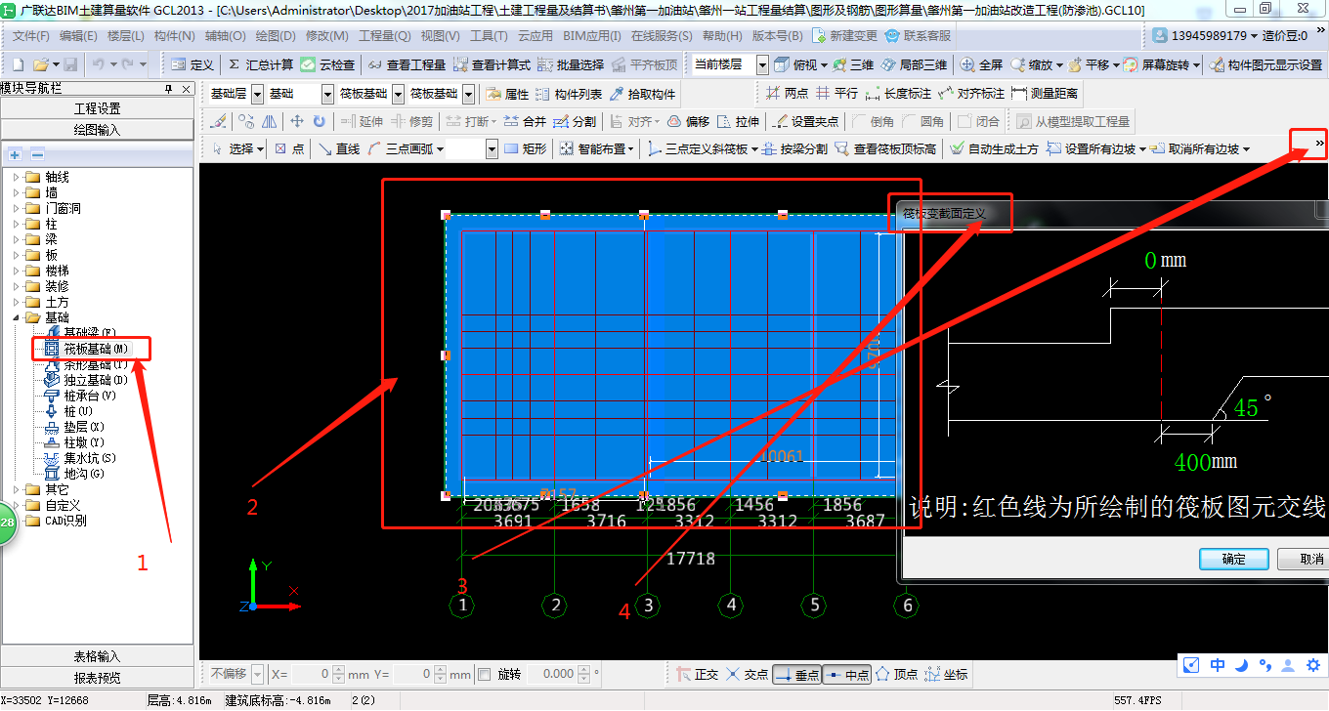Select 矩形 rectangle drawing tool
The height and width of the screenshot is (711, 1329).
[x=526, y=148]
